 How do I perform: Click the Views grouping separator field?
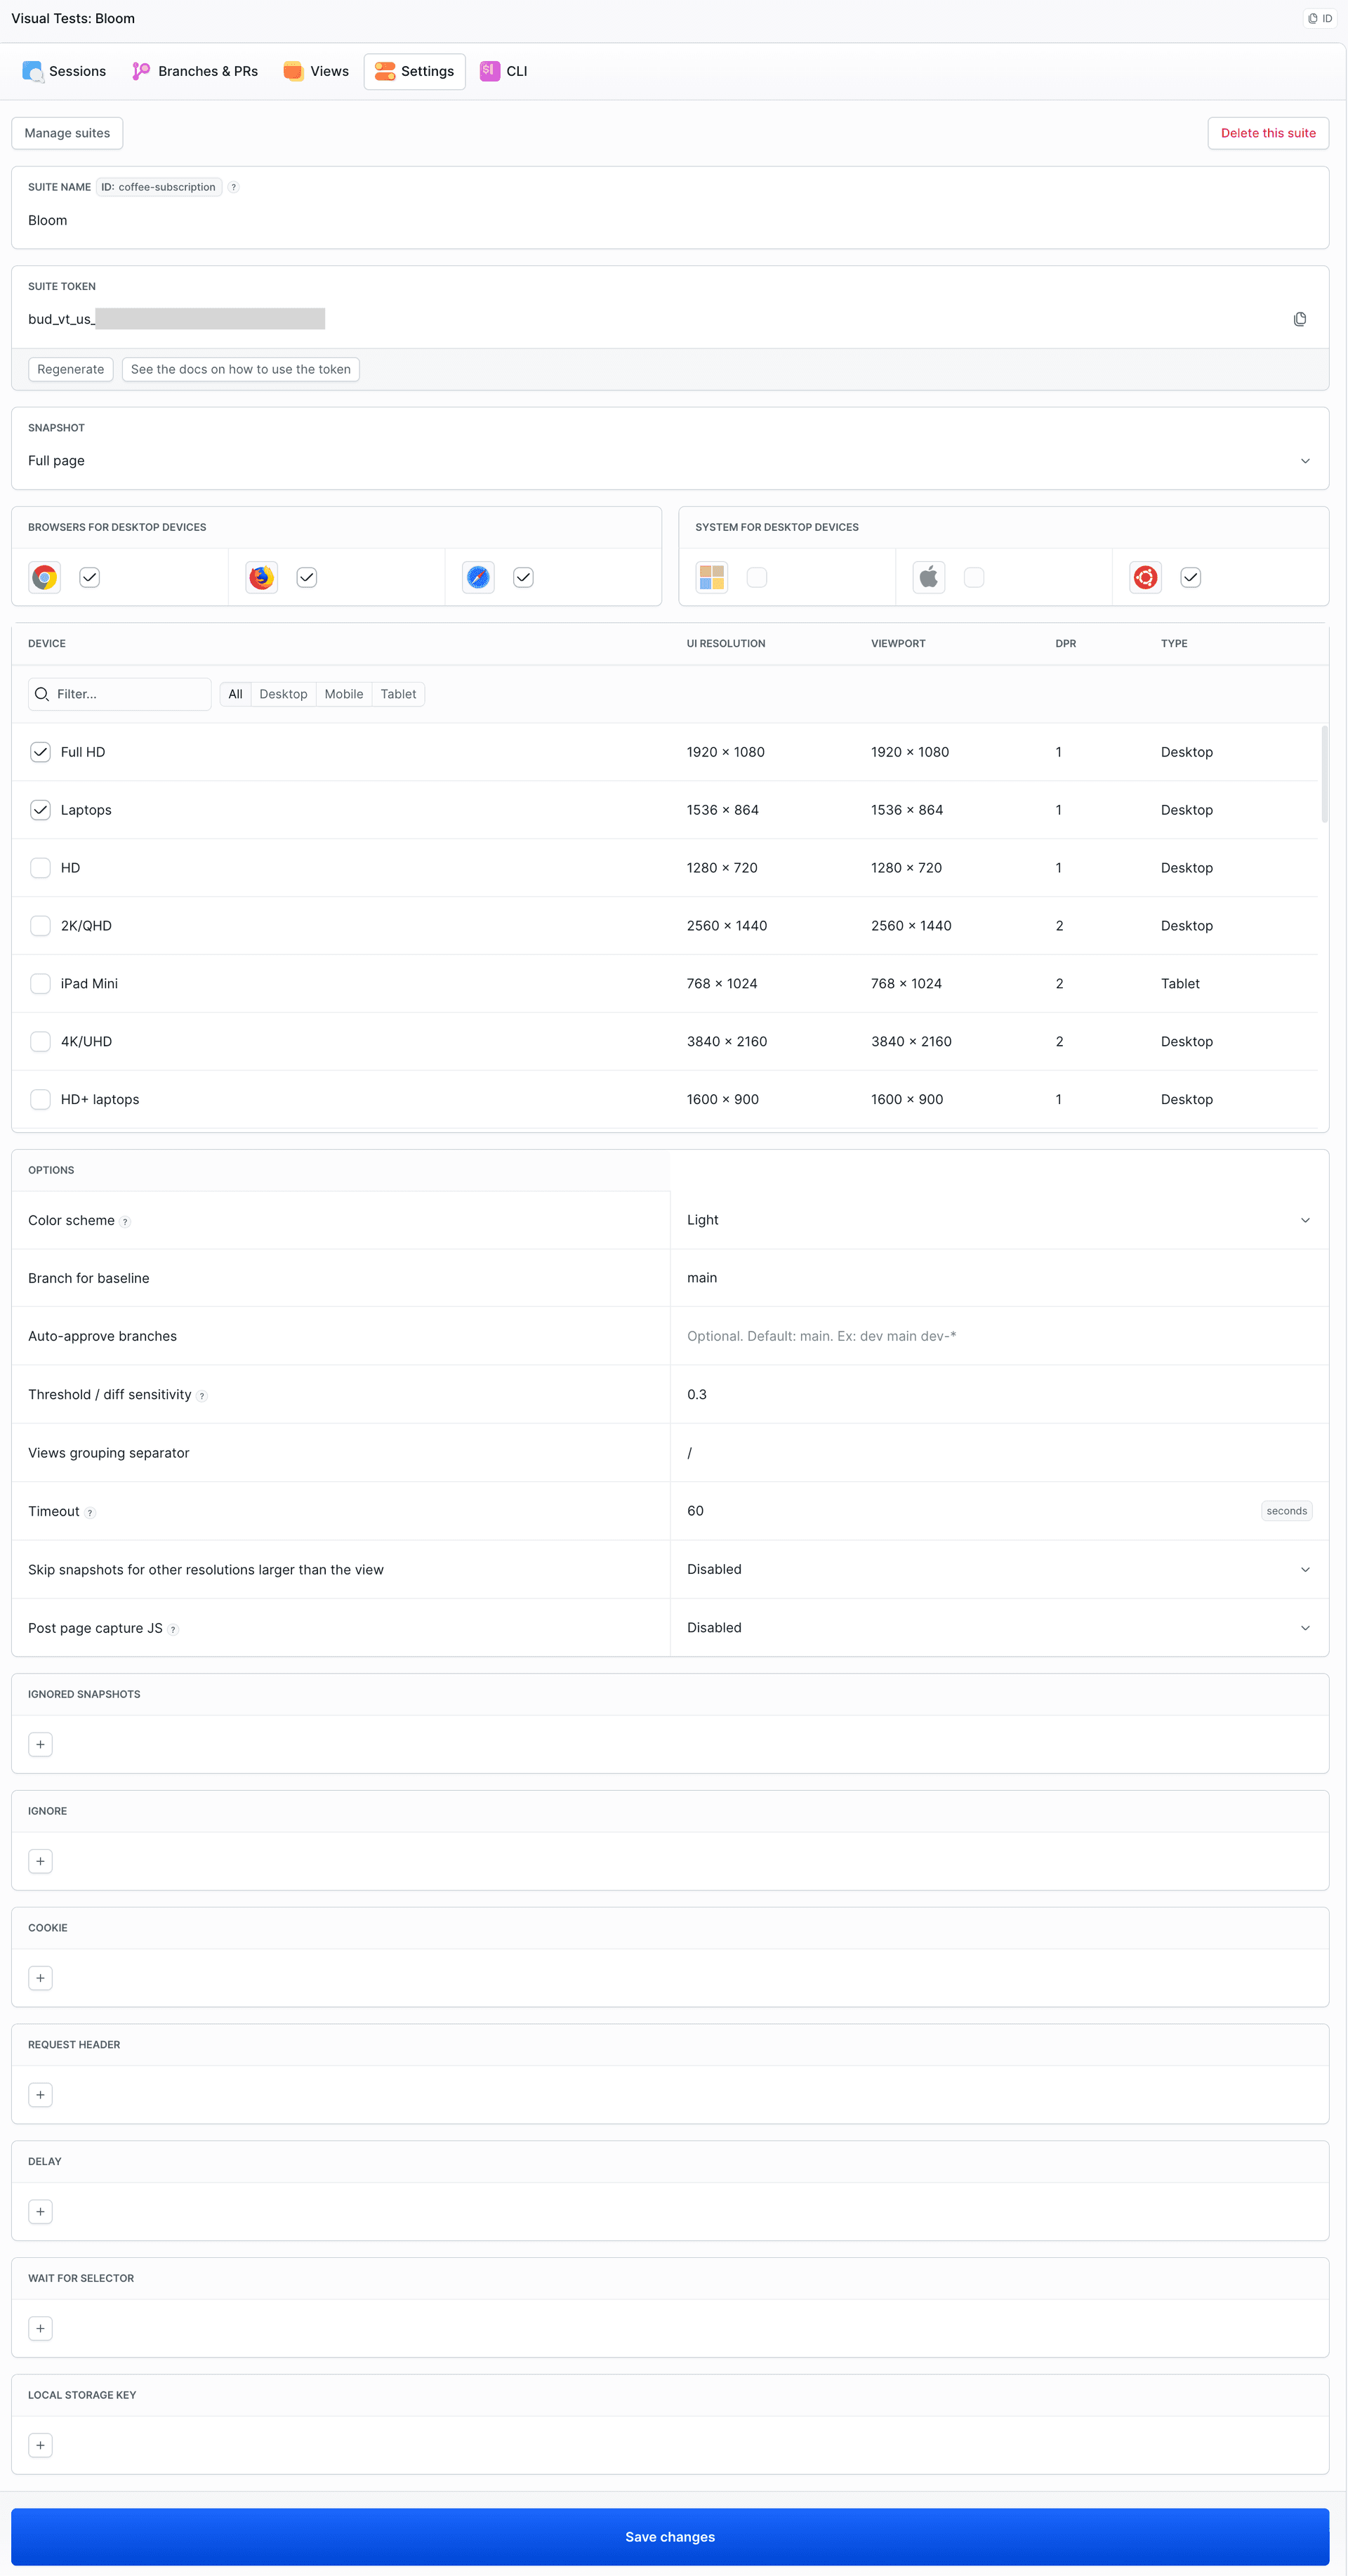(999, 1453)
